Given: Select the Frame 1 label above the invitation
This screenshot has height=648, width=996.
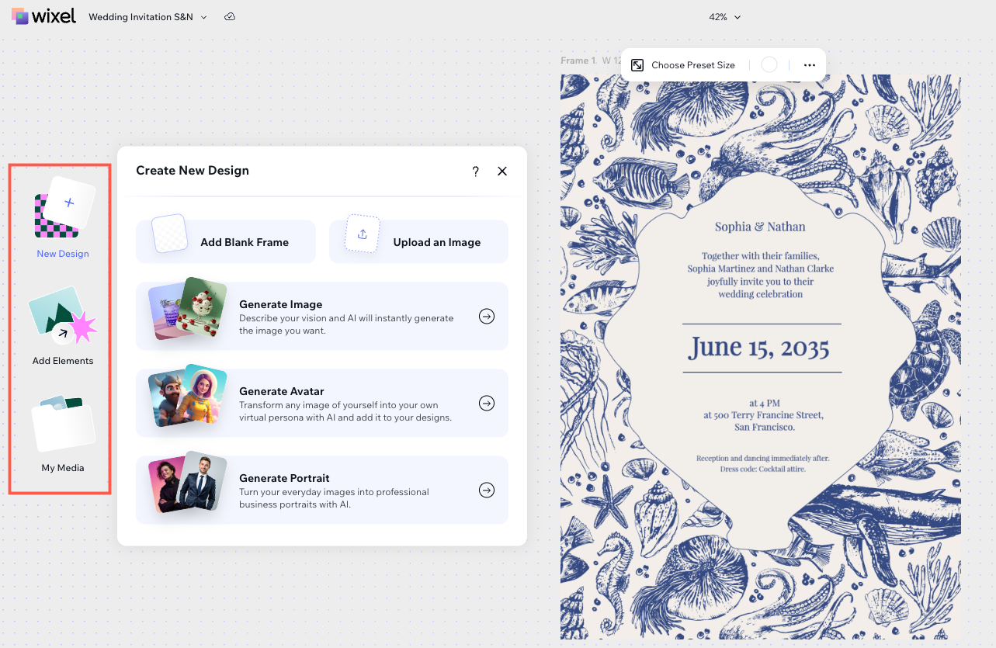Looking at the screenshot, I should click(x=577, y=60).
